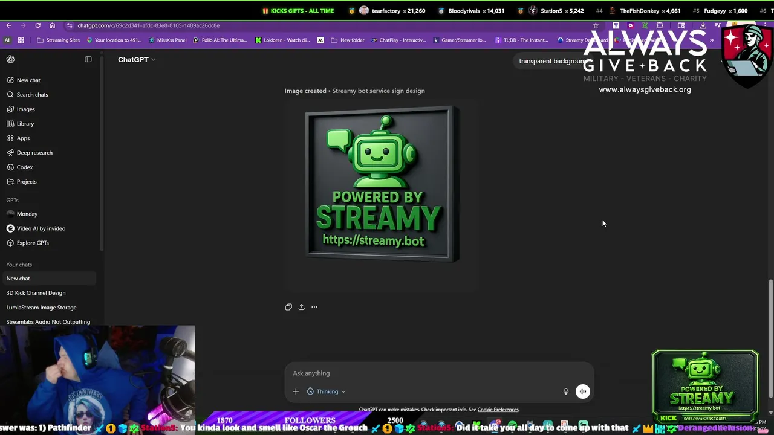Screen dimensions: 774x435
Task: Click the microphone dictation icon
Action: pos(566,391)
